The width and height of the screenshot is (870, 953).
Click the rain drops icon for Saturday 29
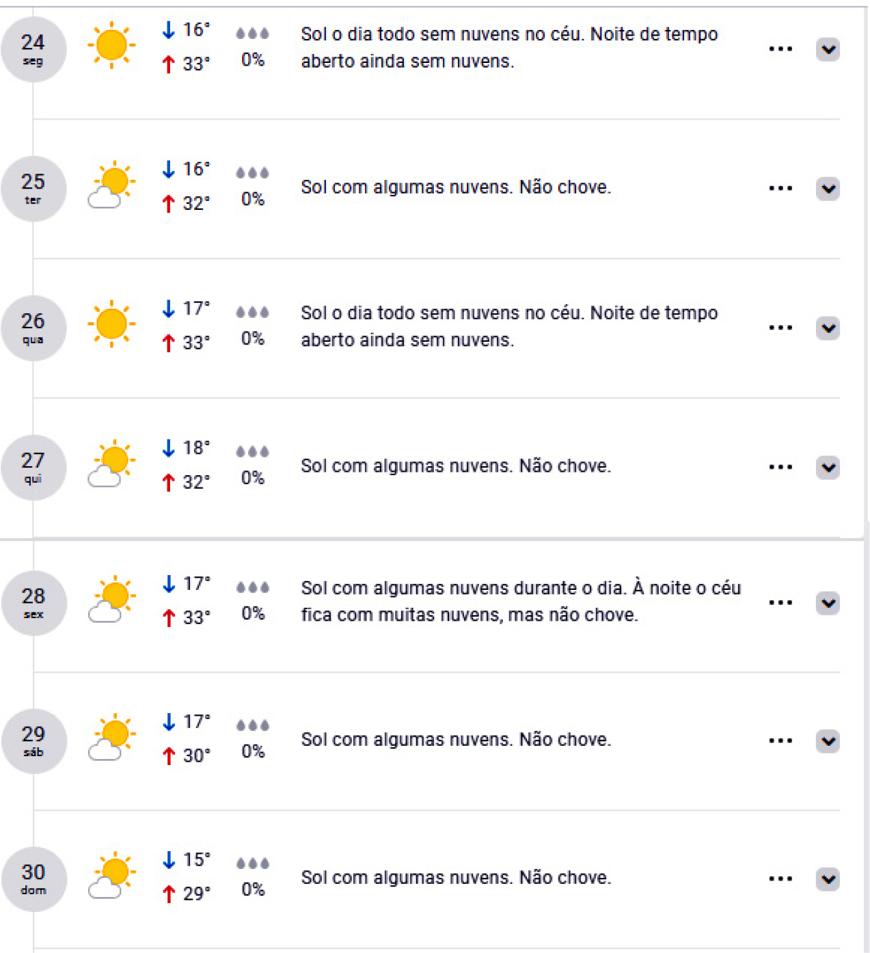pyautogui.click(x=253, y=725)
